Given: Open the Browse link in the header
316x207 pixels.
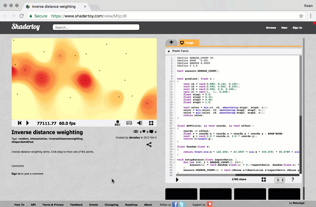Looking at the screenshot, I should click(271, 28).
